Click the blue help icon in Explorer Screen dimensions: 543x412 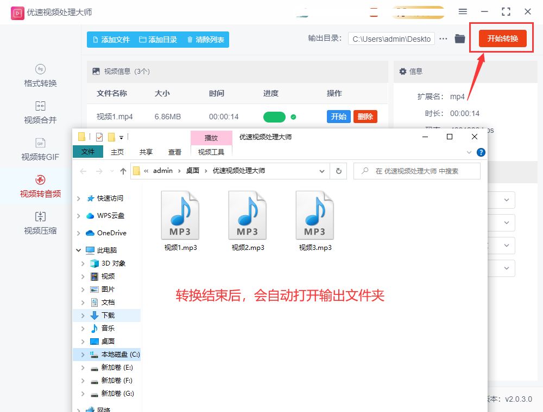tap(481, 152)
